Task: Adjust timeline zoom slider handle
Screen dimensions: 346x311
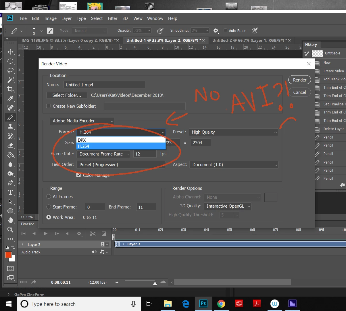Action: pos(155,284)
